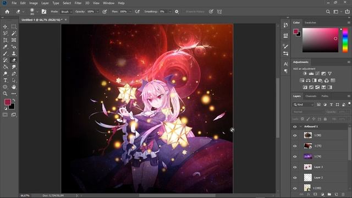Click the Share icon at top right
Image resolution: width=352 pixels, height=198 pixels.
(x=347, y=12)
